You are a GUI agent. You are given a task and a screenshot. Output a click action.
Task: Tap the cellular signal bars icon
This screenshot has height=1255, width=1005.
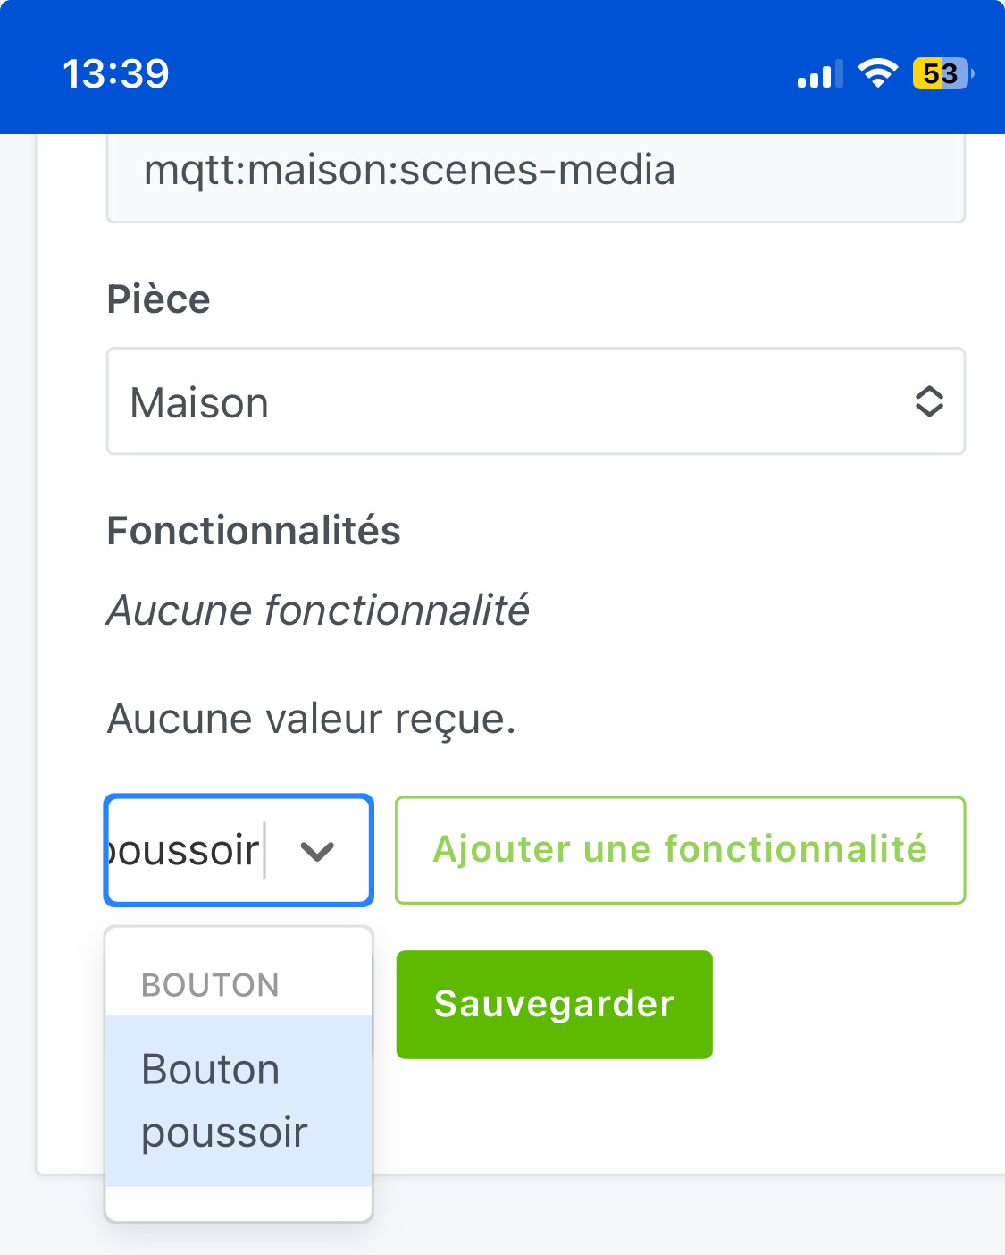point(819,75)
